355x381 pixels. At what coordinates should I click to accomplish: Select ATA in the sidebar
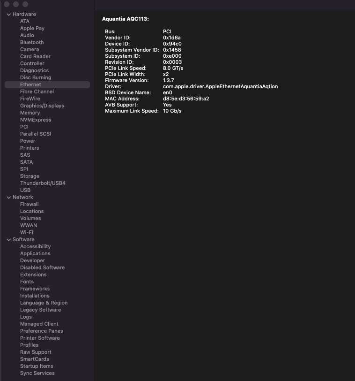click(x=25, y=22)
